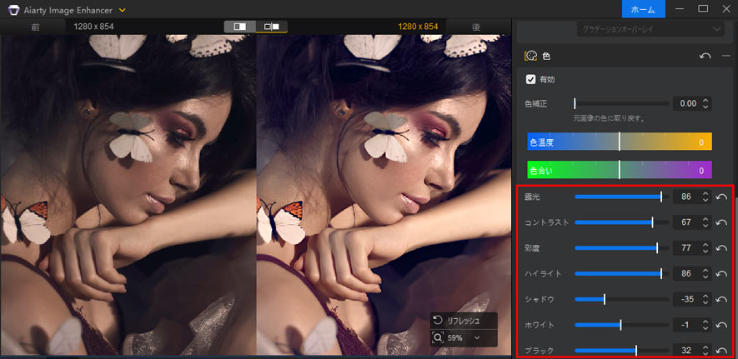Go to ホーム home button
The height and width of the screenshot is (359, 738).
click(x=644, y=9)
